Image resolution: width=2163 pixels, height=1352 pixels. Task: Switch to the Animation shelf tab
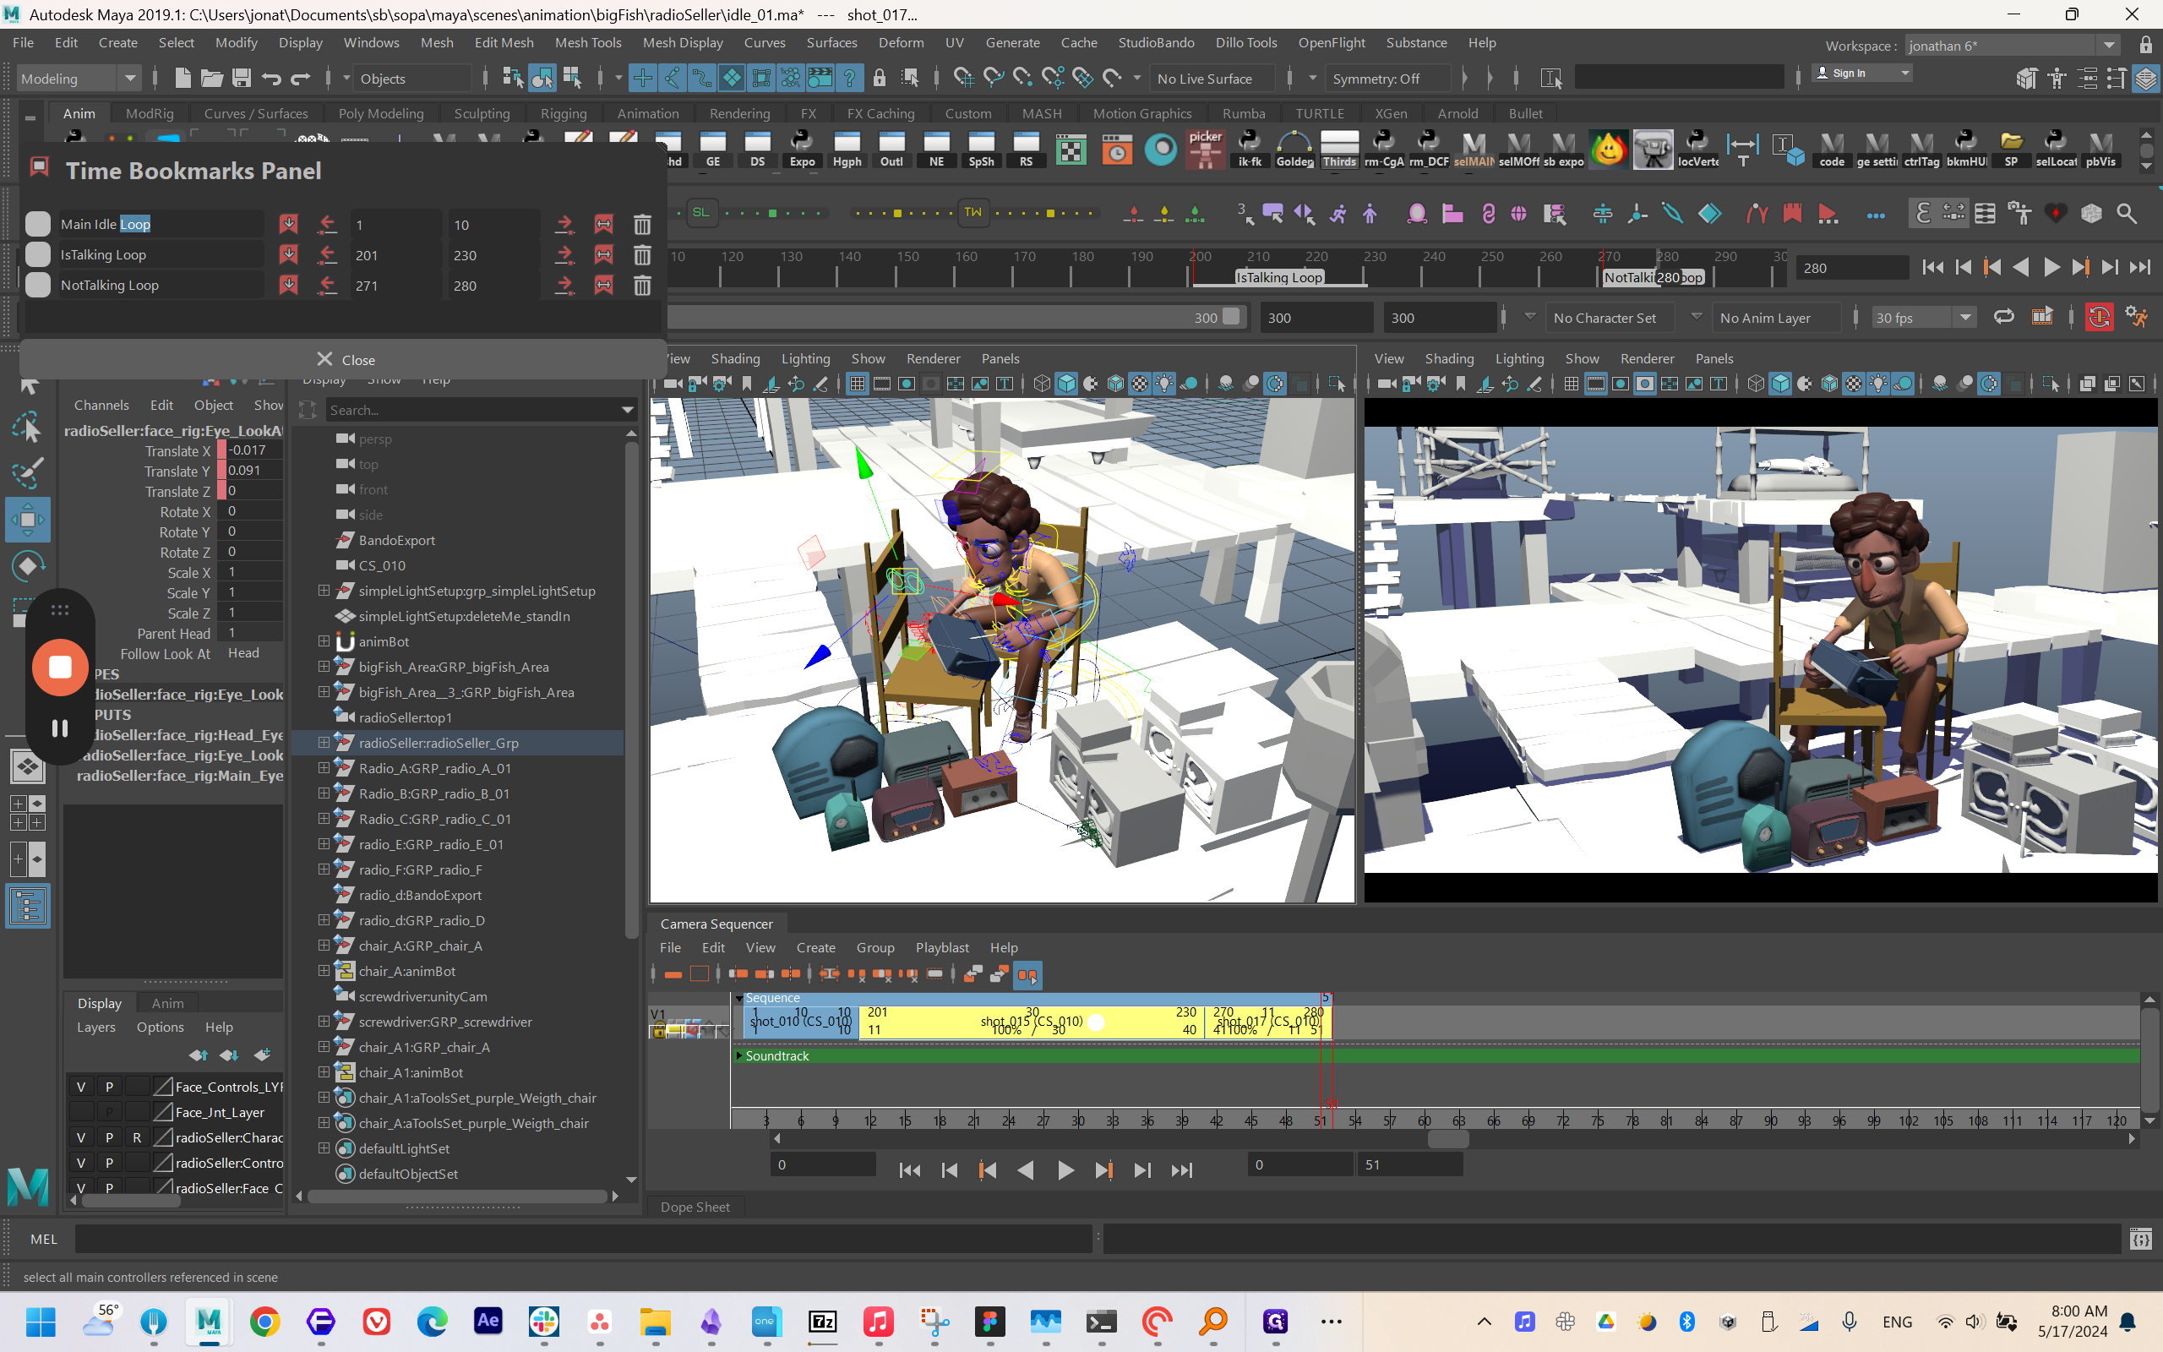647,113
